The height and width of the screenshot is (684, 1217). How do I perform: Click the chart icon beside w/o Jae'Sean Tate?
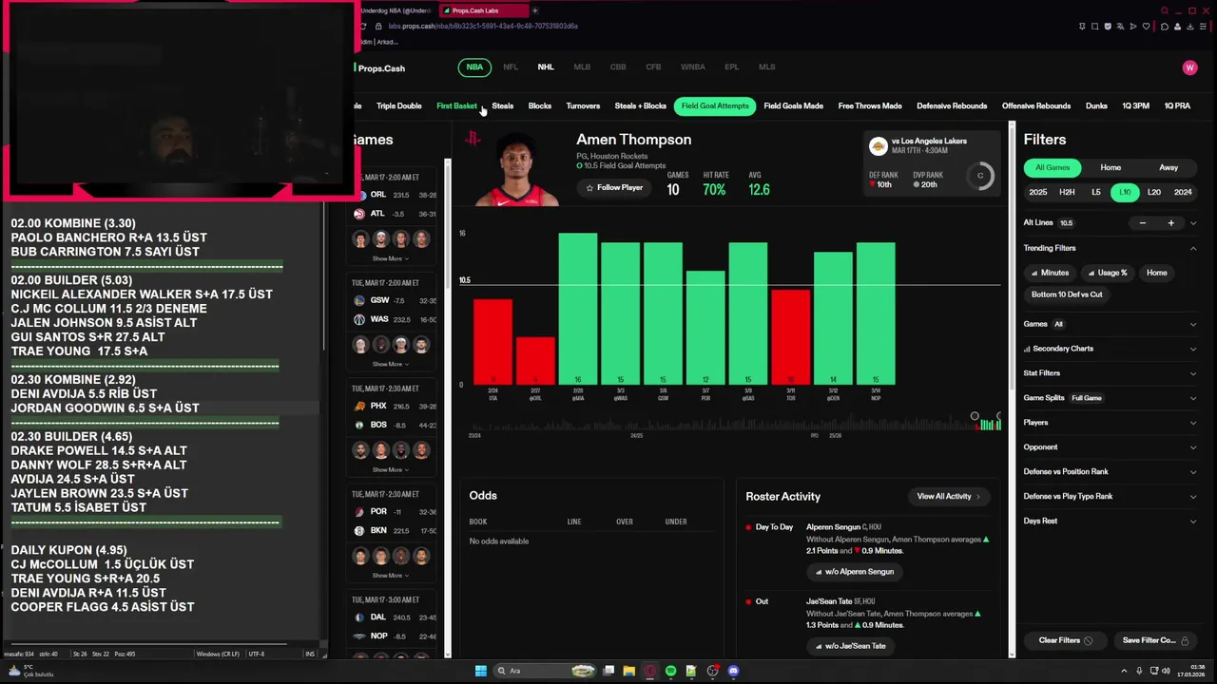pos(820,646)
